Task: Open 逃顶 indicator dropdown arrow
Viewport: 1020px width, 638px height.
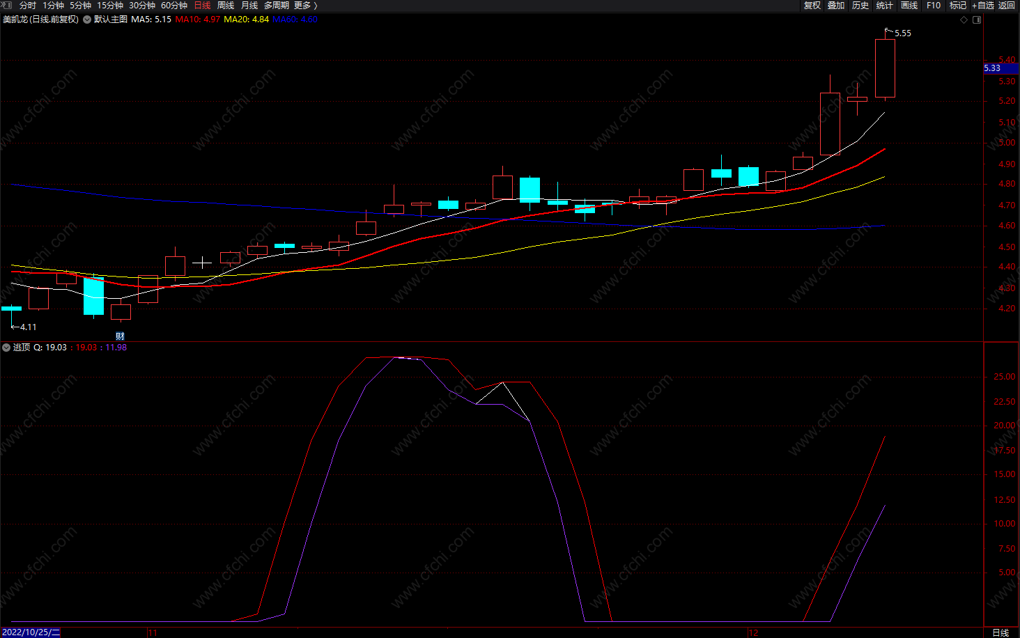Action: 6,348
